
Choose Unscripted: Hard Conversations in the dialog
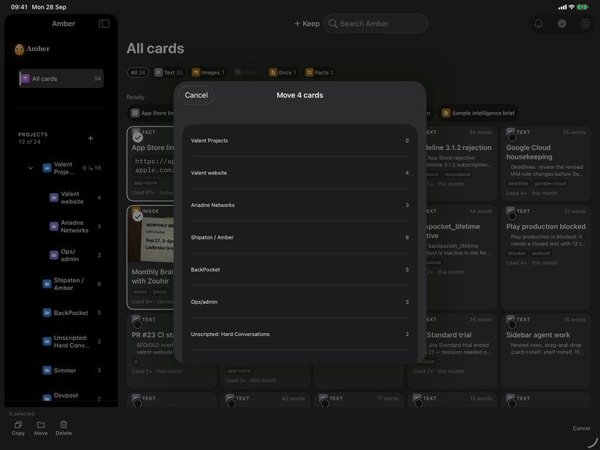click(300, 334)
